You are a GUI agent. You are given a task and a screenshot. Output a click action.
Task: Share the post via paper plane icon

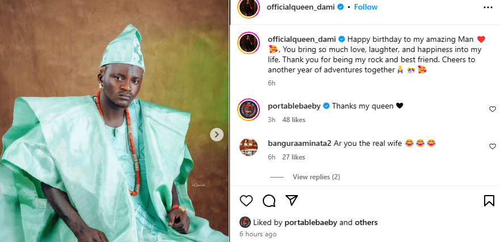click(292, 200)
